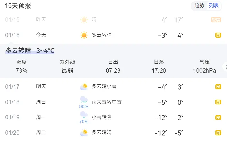
Task: Click the 小雪转阴 weather description
Action: click(102, 117)
